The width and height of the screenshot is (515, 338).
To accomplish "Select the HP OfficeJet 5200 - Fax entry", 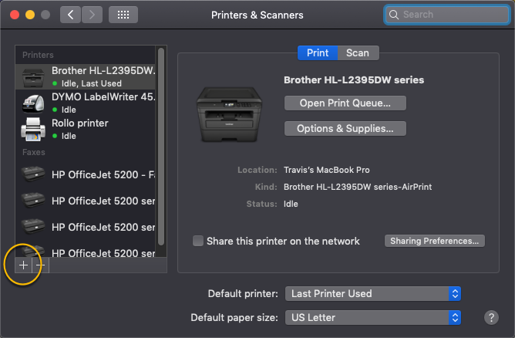I will (x=86, y=174).
